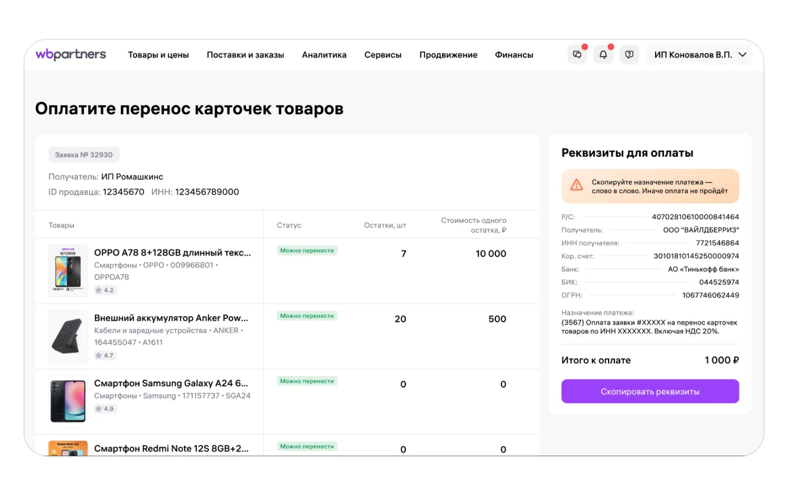This screenshot has width=788, height=495.
Task: Open the Смартфон Samsung Galaxy A24 title
Action: [x=171, y=384]
